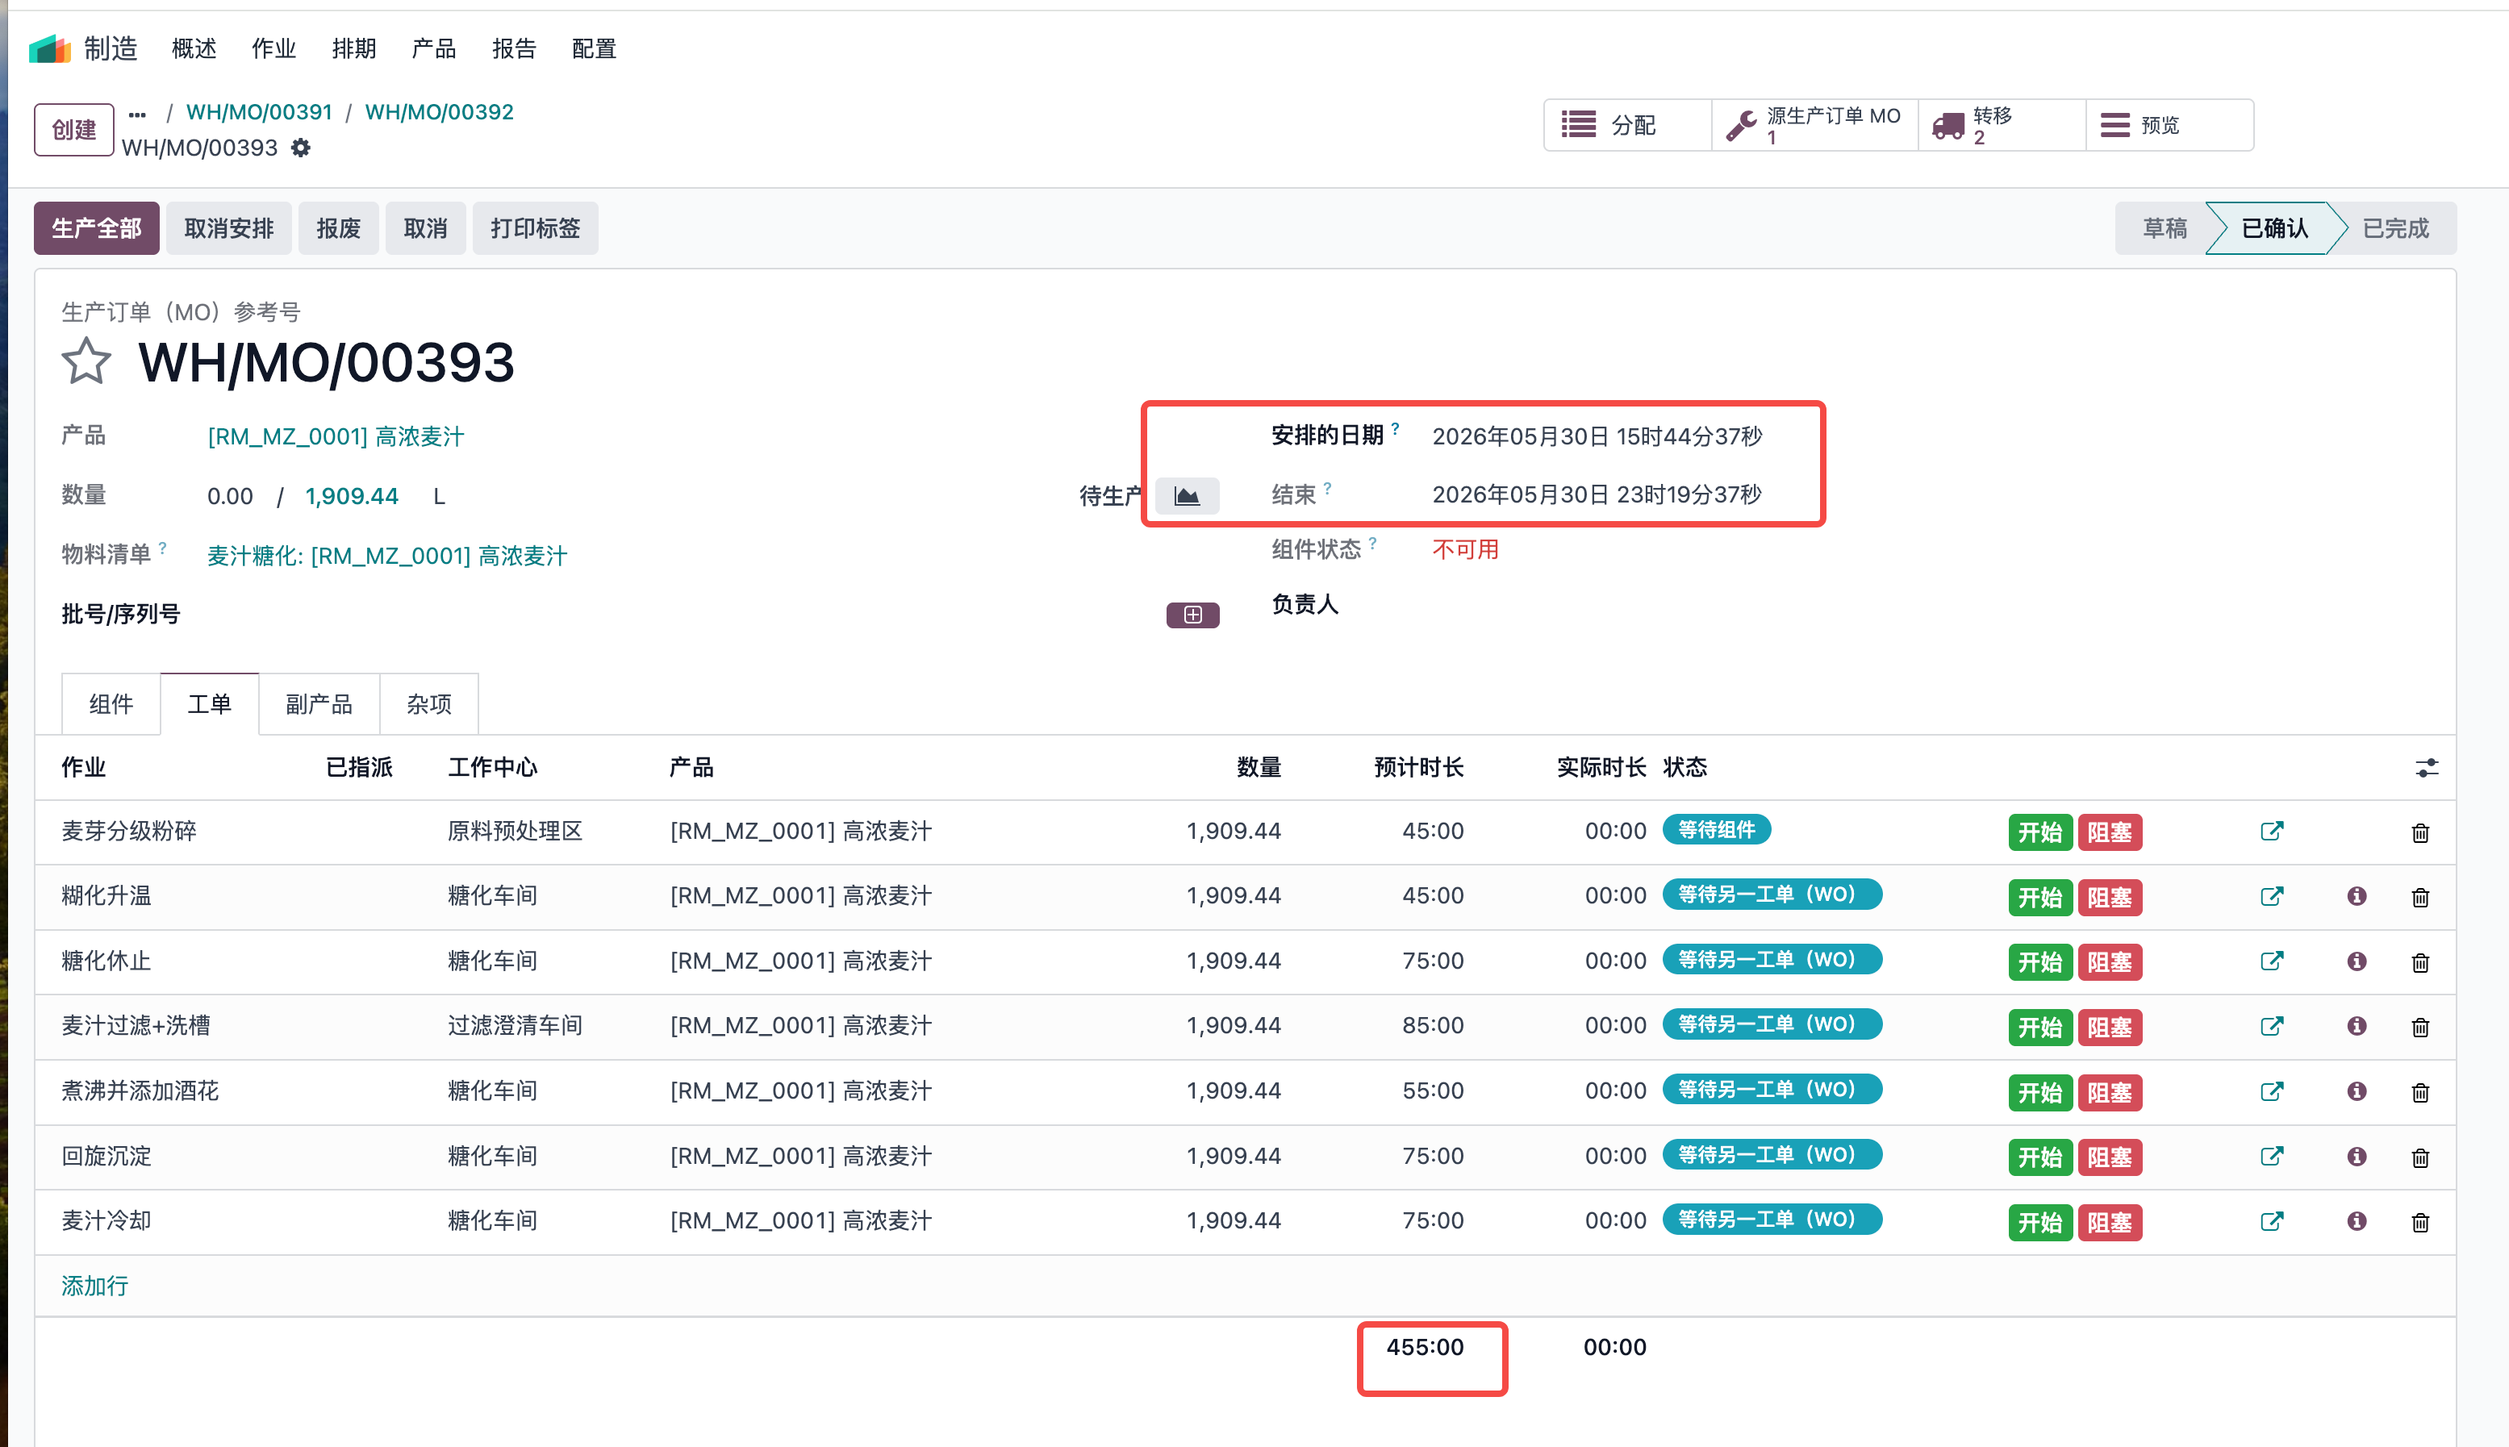This screenshot has height=1447, width=2509.
Task: Open 回旋沉淀 work order external link
Action: coord(2272,1156)
